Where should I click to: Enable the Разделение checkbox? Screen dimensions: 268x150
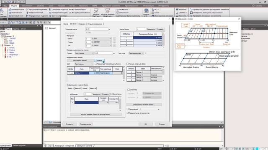coord(128,109)
